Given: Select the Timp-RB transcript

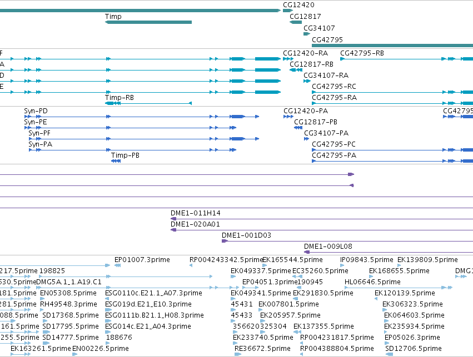Looking at the screenshot, I should [148, 103].
